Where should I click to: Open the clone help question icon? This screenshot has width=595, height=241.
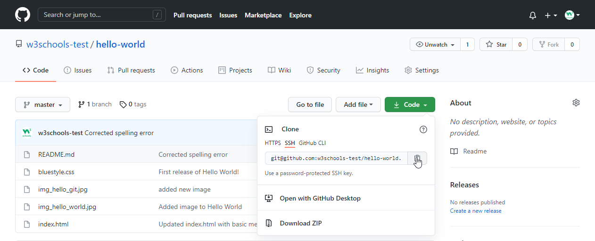click(x=423, y=129)
